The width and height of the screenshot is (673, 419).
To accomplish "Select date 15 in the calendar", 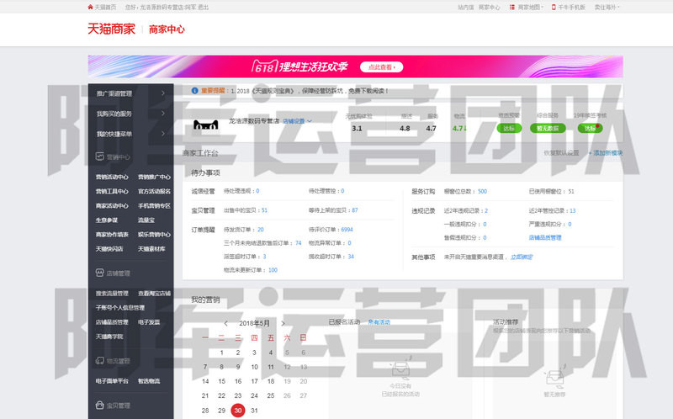I will click(221, 381).
